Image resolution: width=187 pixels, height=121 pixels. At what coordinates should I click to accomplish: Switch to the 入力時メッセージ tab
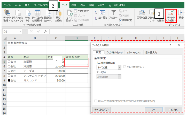tap(115, 52)
